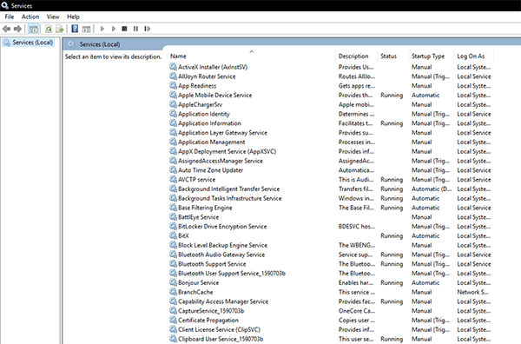The height and width of the screenshot is (344, 521).
Task: Click the Restart Service toolbar icon
Action: [x=148, y=29]
